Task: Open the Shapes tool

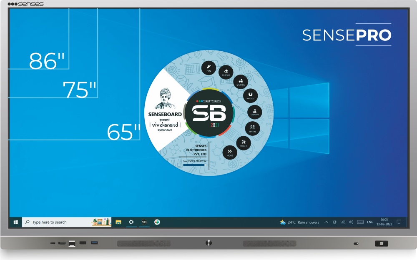Action: point(241,81)
